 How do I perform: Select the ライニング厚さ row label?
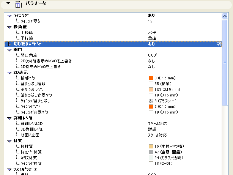coord(30,21)
